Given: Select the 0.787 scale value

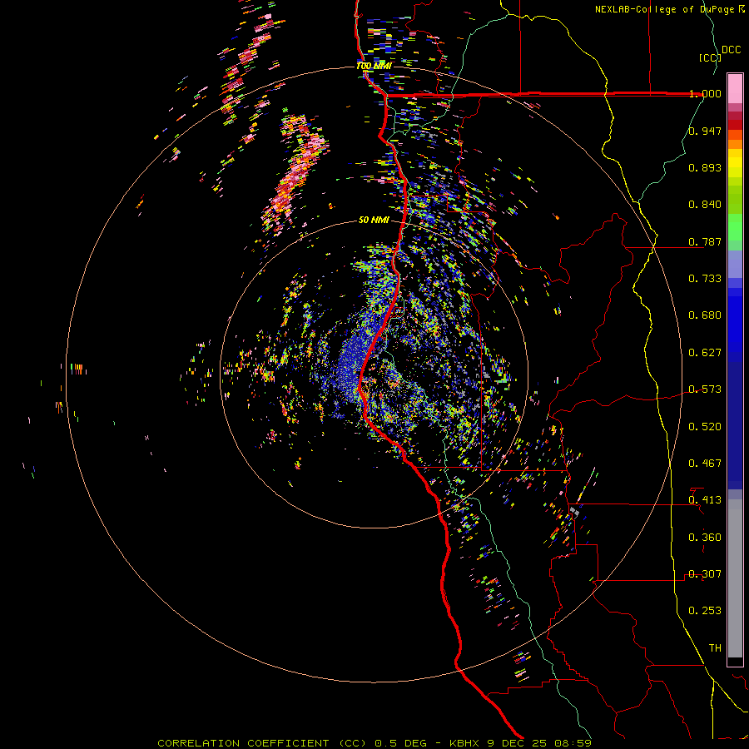Looking at the screenshot, I should pos(705,241).
